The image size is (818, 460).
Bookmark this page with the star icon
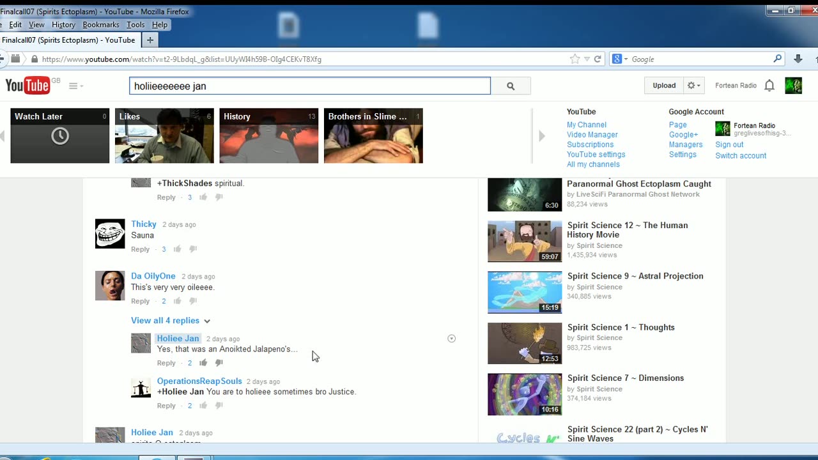pyautogui.click(x=575, y=59)
